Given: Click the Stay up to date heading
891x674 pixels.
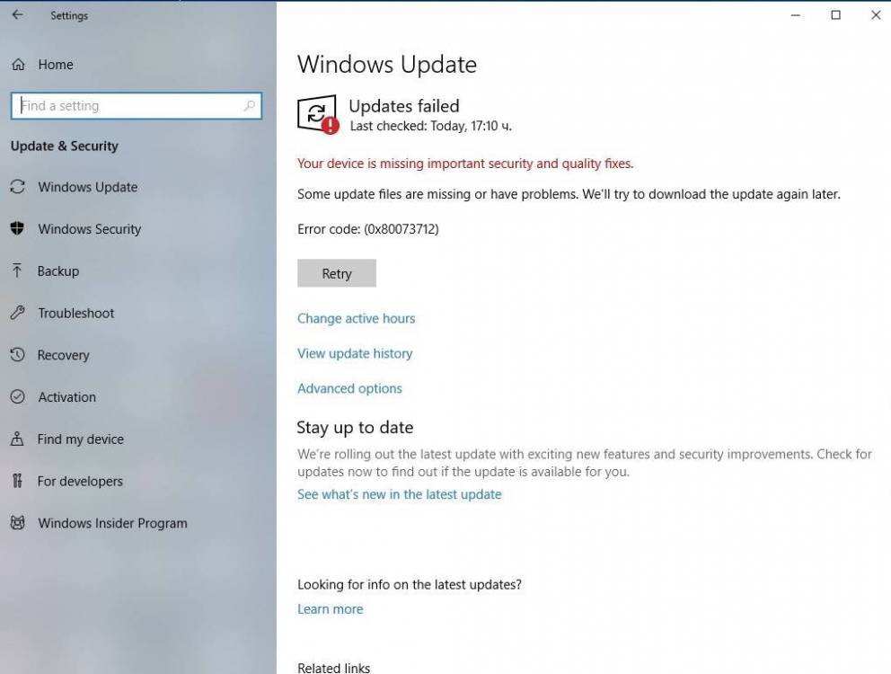Looking at the screenshot, I should click(x=355, y=428).
